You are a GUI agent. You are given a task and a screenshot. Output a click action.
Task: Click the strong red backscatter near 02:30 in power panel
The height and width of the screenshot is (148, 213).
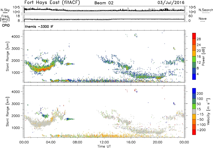[x=41, y=69]
